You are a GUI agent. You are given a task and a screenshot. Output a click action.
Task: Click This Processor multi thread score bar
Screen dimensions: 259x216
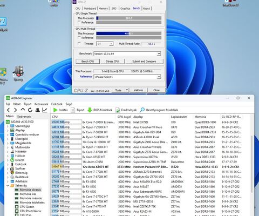pyautogui.click(x=129, y=33)
